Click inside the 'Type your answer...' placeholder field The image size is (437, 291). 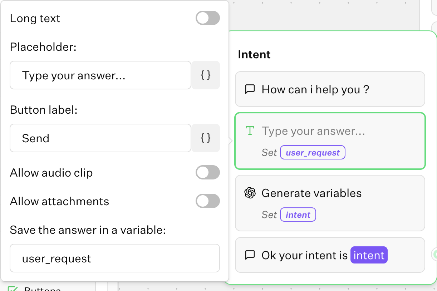[100, 75]
